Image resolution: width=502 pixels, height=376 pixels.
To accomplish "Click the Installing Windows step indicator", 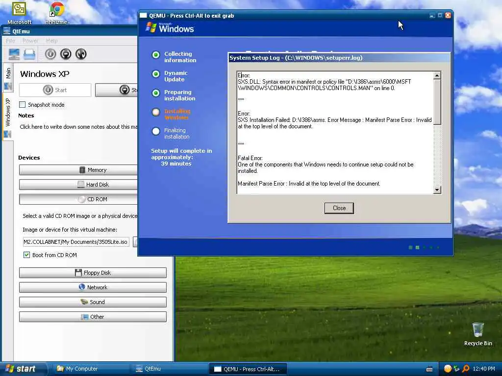I will click(x=156, y=112).
